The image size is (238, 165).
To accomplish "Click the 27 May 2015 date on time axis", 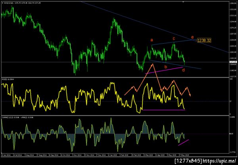I will tap(184, 155).
